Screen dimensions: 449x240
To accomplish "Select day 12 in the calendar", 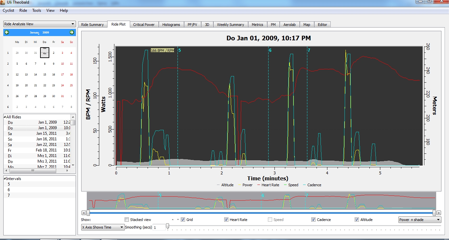I will pyautogui.click(x=17, y=74).
